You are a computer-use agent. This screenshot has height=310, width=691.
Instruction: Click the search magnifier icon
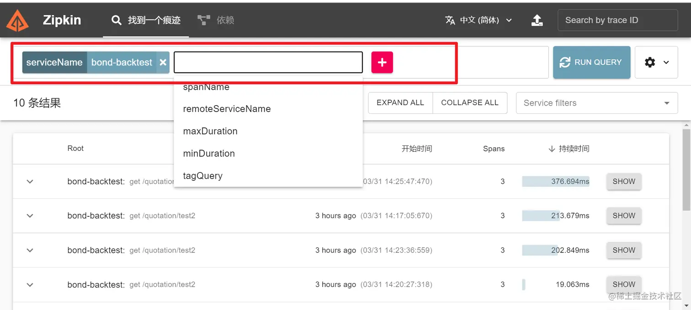coord(117,20)
